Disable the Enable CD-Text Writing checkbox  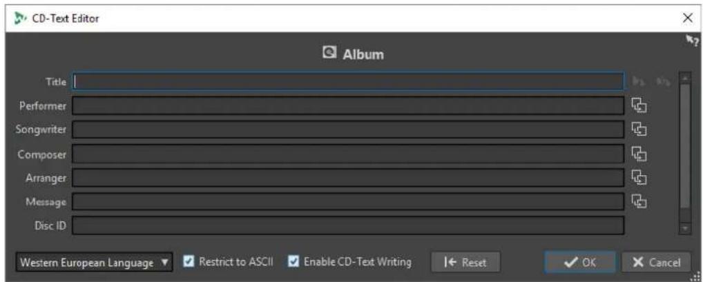pyautogui.click(x=293, y=261)
